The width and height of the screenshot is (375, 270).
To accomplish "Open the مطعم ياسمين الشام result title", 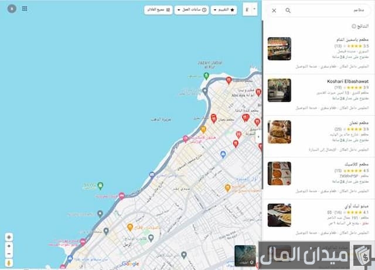I will (352, 40).
